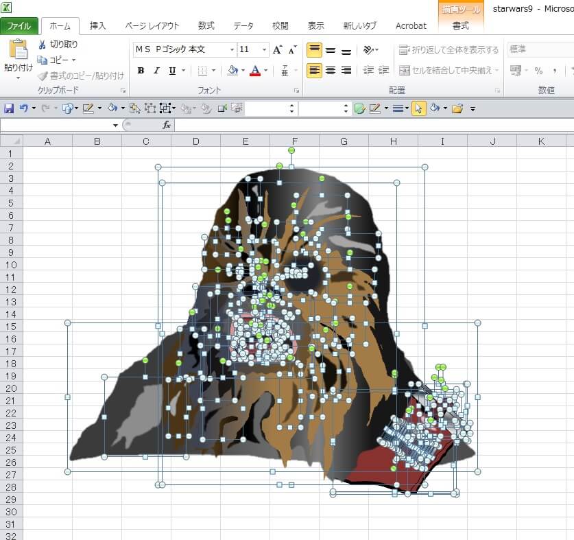Open the Drawing Tools Format (書式) tab
Viewport: 574px width, 540px height.
[x=461, y=25]
